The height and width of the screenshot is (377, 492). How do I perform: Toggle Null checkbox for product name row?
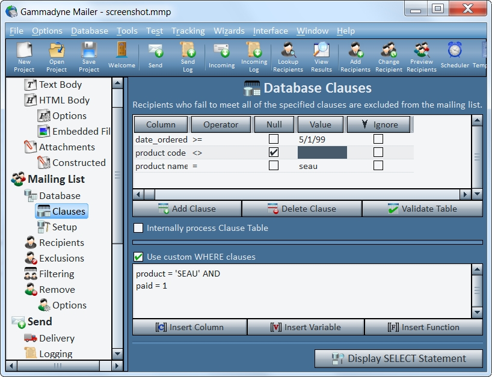coord(274,165)
